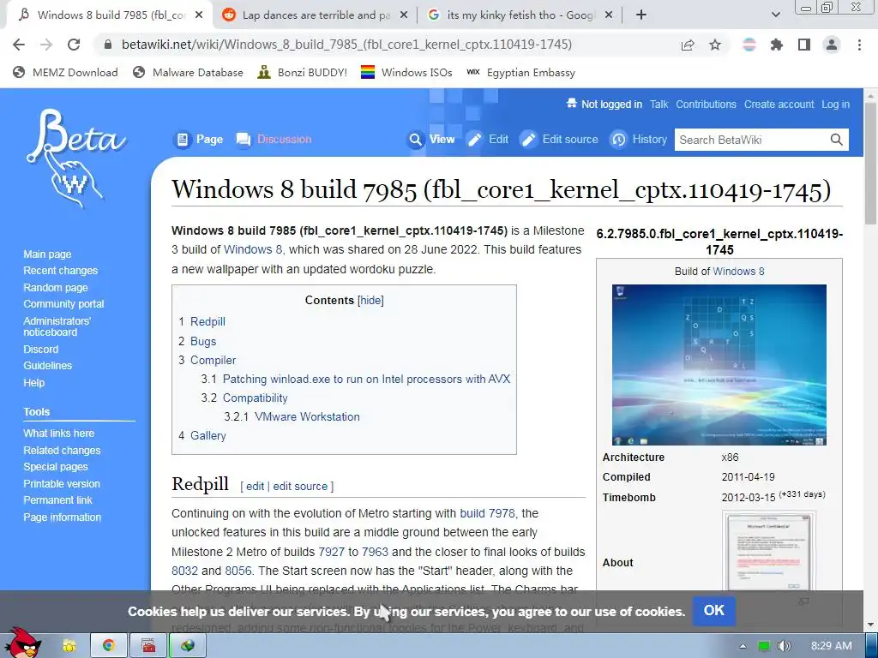Open the Windows 8 link in intro paragraph
878x658 pixels.
pyautogui.click(x=253, y=249)
